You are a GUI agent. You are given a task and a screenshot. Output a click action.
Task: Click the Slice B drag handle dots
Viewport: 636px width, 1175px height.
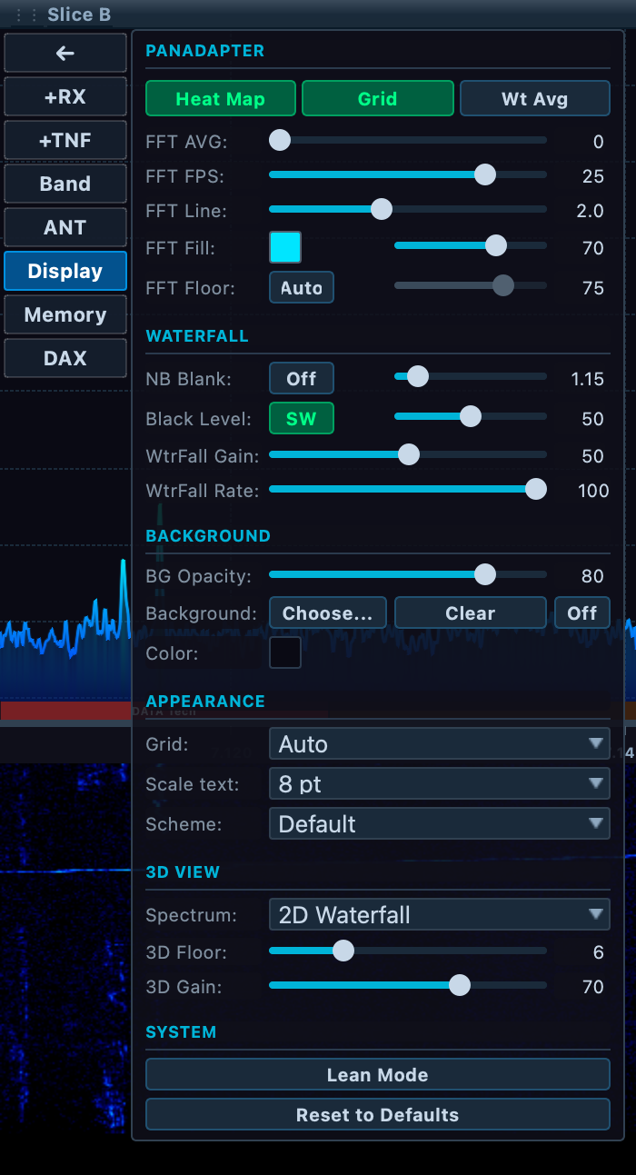(25, 15)
